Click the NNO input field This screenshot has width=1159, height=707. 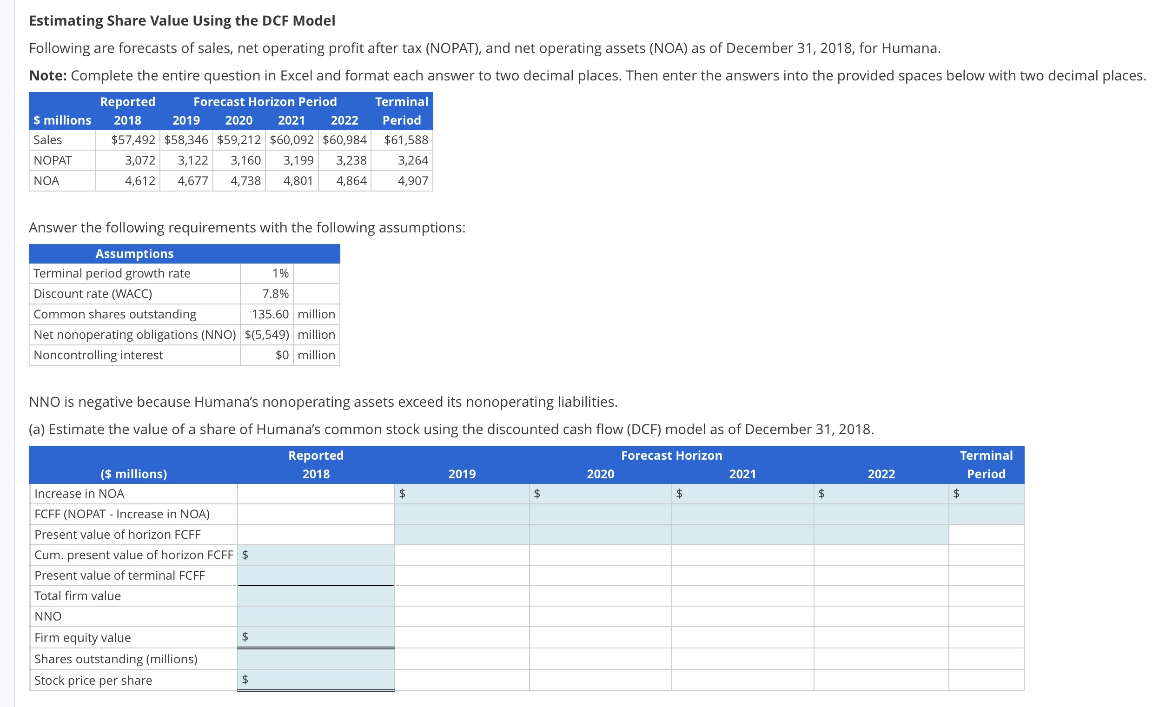316,616
